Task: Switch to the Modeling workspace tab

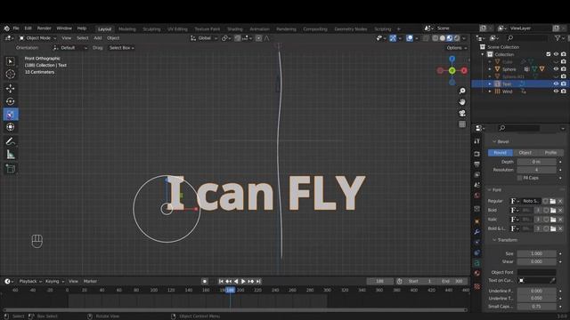Action: (x=126, y=29)
